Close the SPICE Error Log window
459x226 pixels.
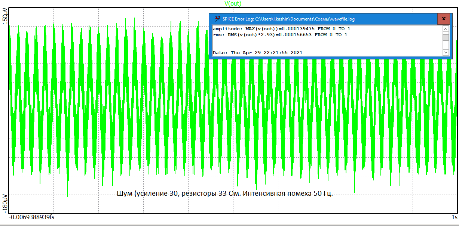point(443,19)
